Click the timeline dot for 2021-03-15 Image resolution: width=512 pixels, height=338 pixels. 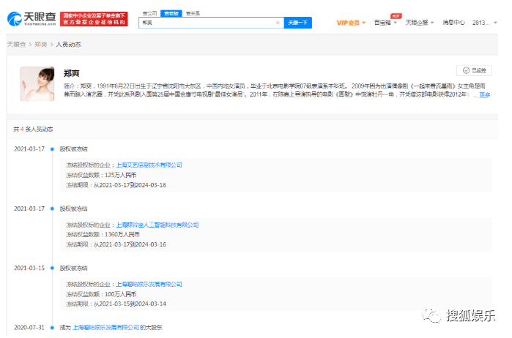click(x=52, y=268)
